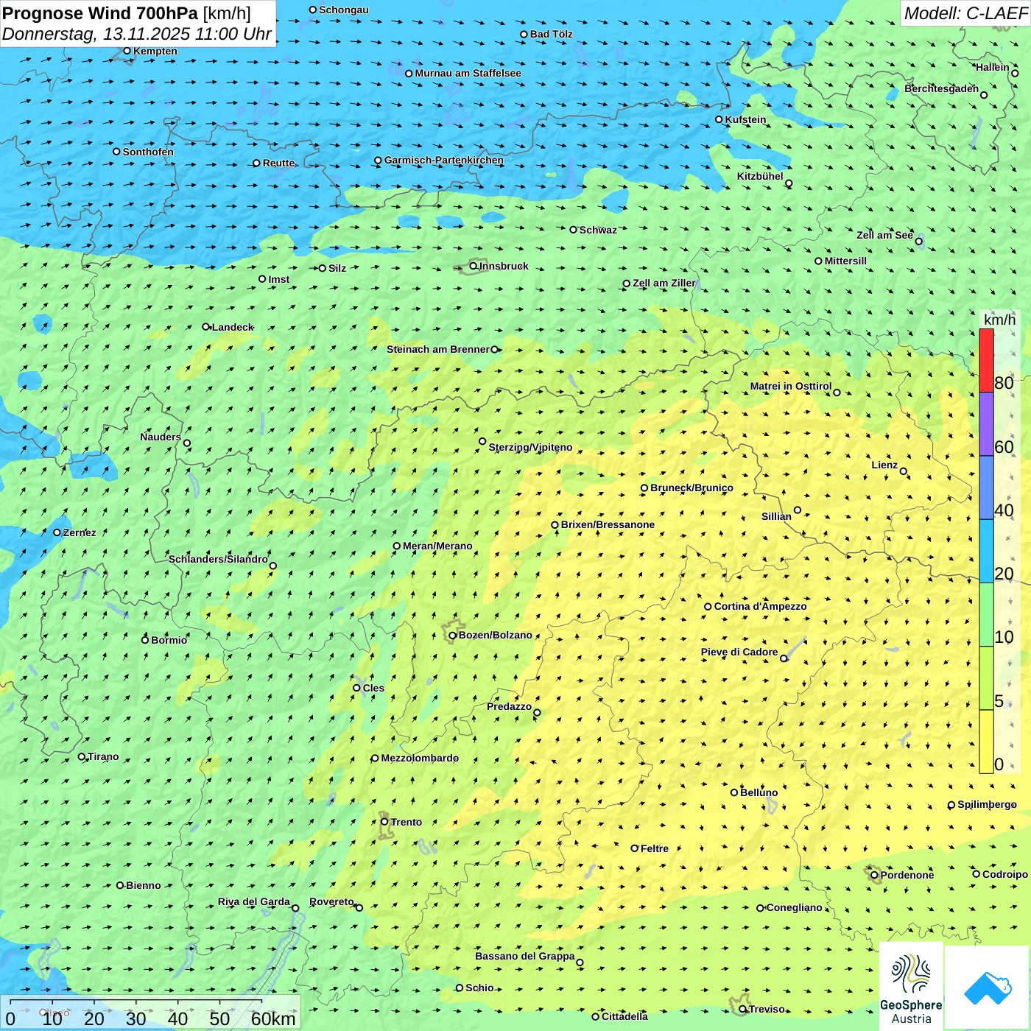Click the Innsbruck city marker
The width and height of the screenshot is (1031, 1031).
coord(474,266)
